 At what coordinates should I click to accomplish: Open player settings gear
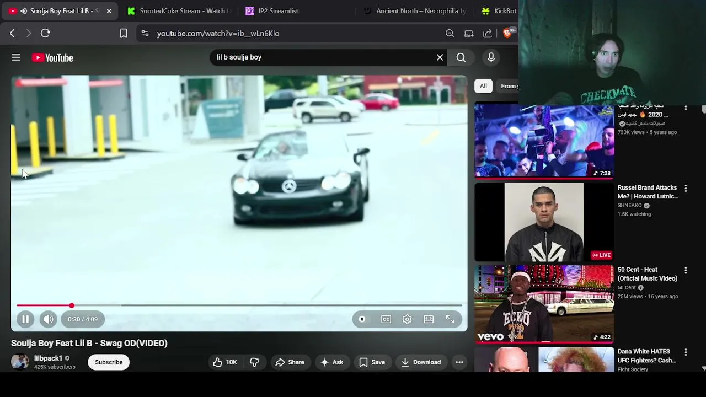pyautogui.click(x=407, y=319)
